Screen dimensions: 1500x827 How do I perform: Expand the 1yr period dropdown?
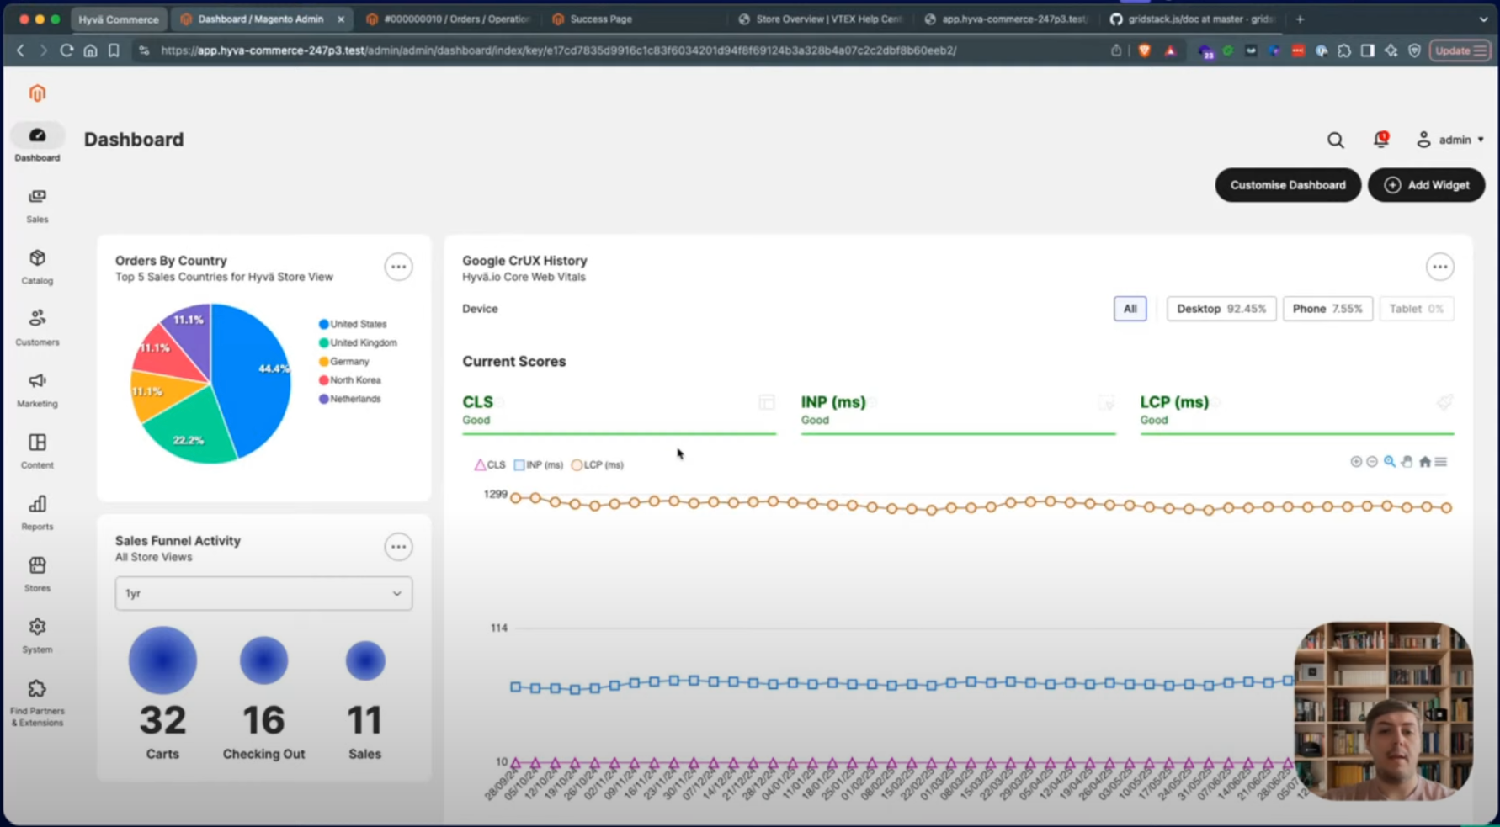click(263, 593)
